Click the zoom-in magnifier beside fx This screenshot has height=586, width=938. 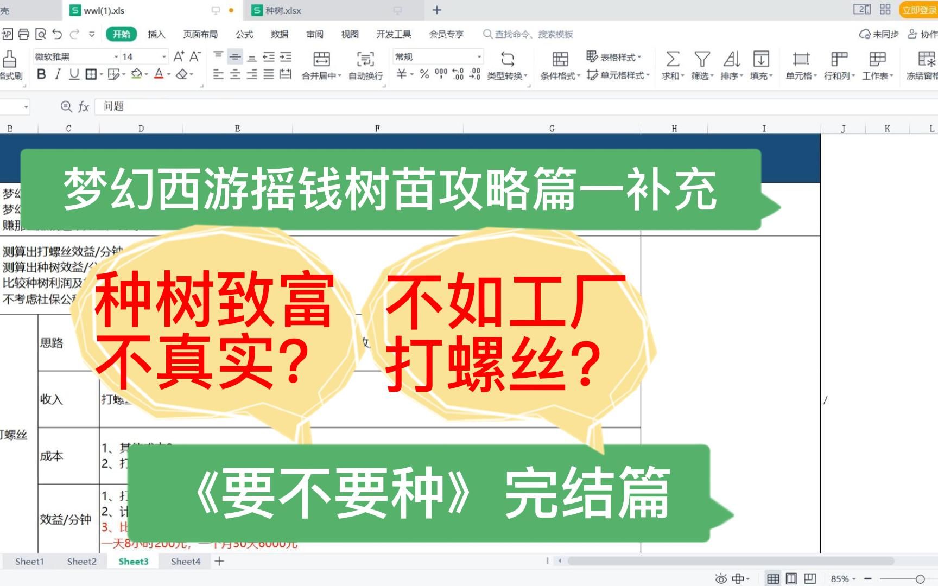tap(66, 106)
